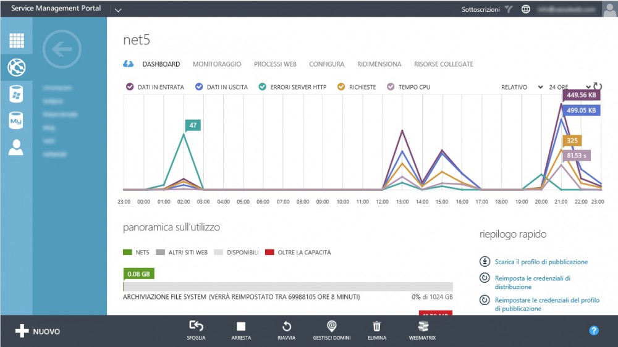Restart the site with Riavvia
Screen dimensions: 618x347
[287, 327]
